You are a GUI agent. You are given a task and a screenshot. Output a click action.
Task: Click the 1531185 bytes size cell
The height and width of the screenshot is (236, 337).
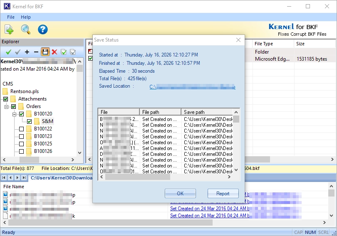tap(312, 59)
